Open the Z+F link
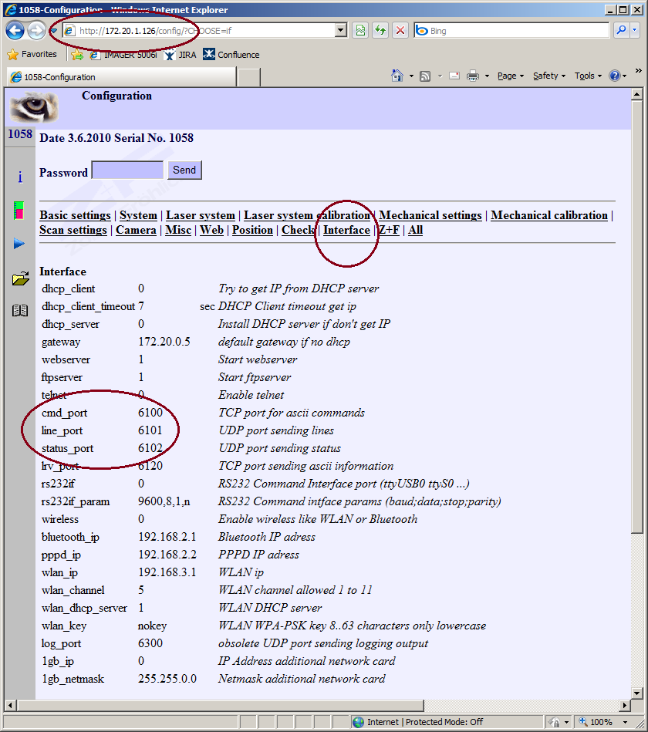Viewport: 648px width, 732px height. (390, 230)
